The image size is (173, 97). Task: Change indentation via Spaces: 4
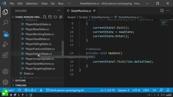point(124,90)
